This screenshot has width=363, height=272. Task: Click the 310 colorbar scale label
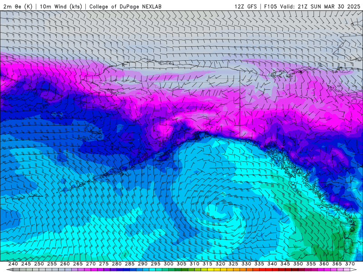195,264
